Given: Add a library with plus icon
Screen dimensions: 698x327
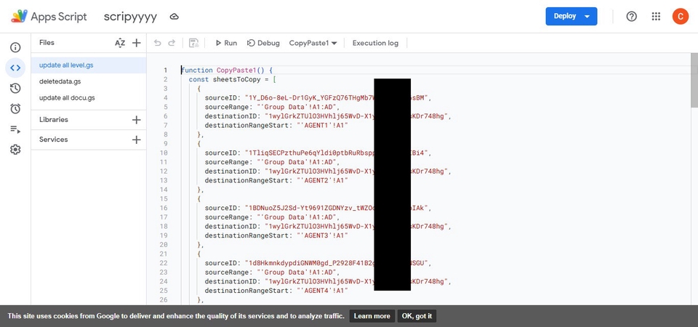Looking at the screenshot, I should coord(137,120).
